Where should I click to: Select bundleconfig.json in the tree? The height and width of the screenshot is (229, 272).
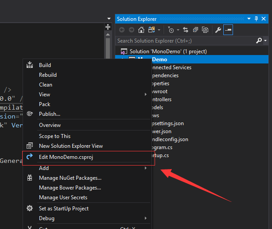pyautogui.click(x=170, y=139)
